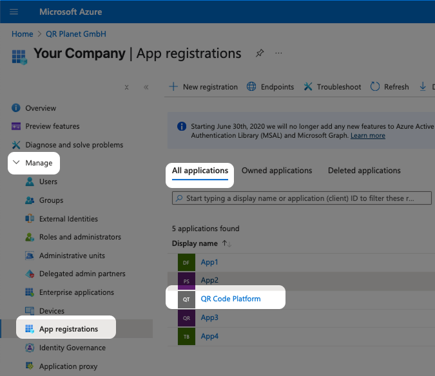This screenshot has width=435, height=376.
Task: Switch to Deleted applications tab
Action: click(x=364, y=171)
